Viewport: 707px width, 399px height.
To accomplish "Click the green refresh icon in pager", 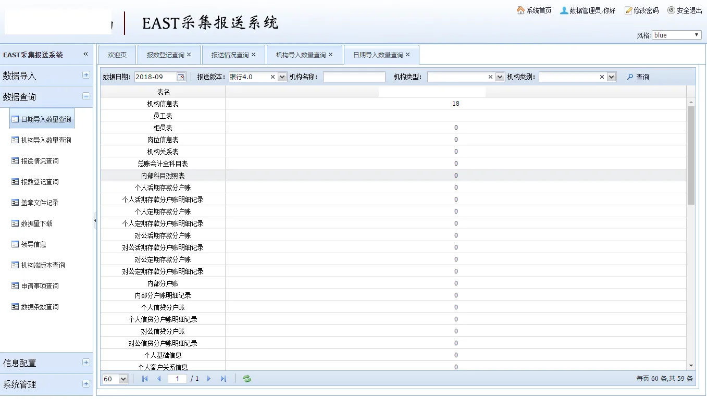I will coord(247,379).
